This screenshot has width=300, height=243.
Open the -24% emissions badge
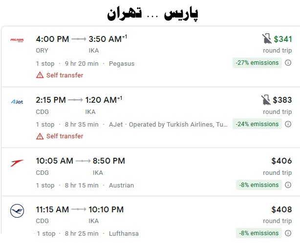coord(257,124)
